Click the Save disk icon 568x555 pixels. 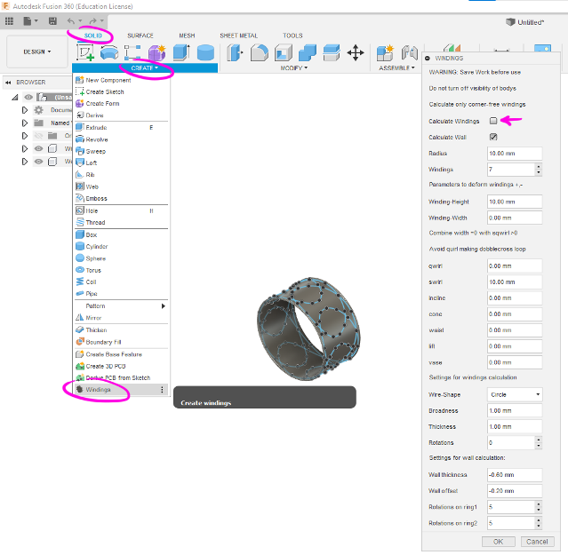click(52, 21)
